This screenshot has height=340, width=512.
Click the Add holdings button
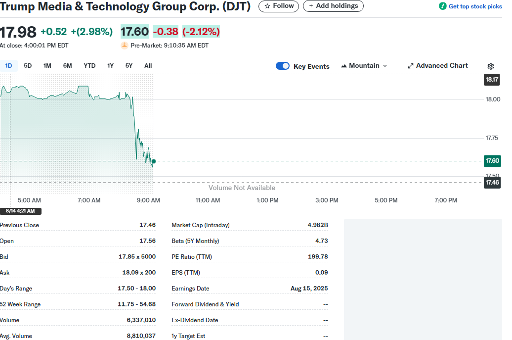tap(333, 6)
